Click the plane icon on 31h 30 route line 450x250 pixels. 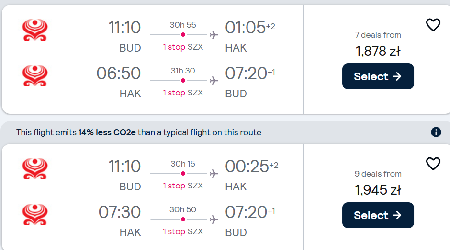pos(214,81)
